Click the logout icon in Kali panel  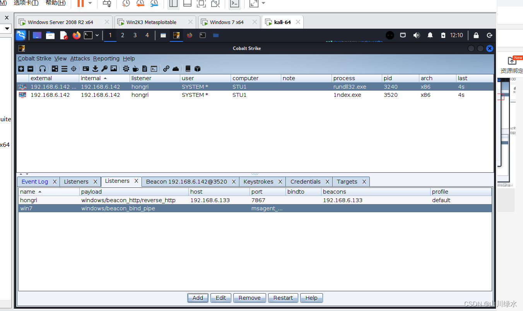tap(489, 35)
